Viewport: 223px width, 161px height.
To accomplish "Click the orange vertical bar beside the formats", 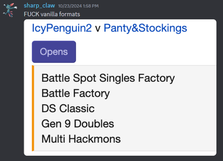I will point(33,108).
